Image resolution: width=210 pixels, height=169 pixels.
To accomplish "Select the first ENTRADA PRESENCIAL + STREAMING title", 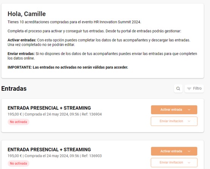I will [49, 108].
